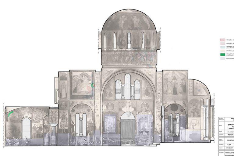The height and width of the screenshot is (156, 234).
Task: Click the "ΜΕΛΕΤΗ" title block entry
Action: (230, 135)
